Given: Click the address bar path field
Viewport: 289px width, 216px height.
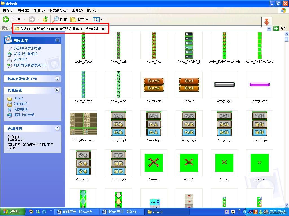Looking at the screenshot, I should [141, 28].
